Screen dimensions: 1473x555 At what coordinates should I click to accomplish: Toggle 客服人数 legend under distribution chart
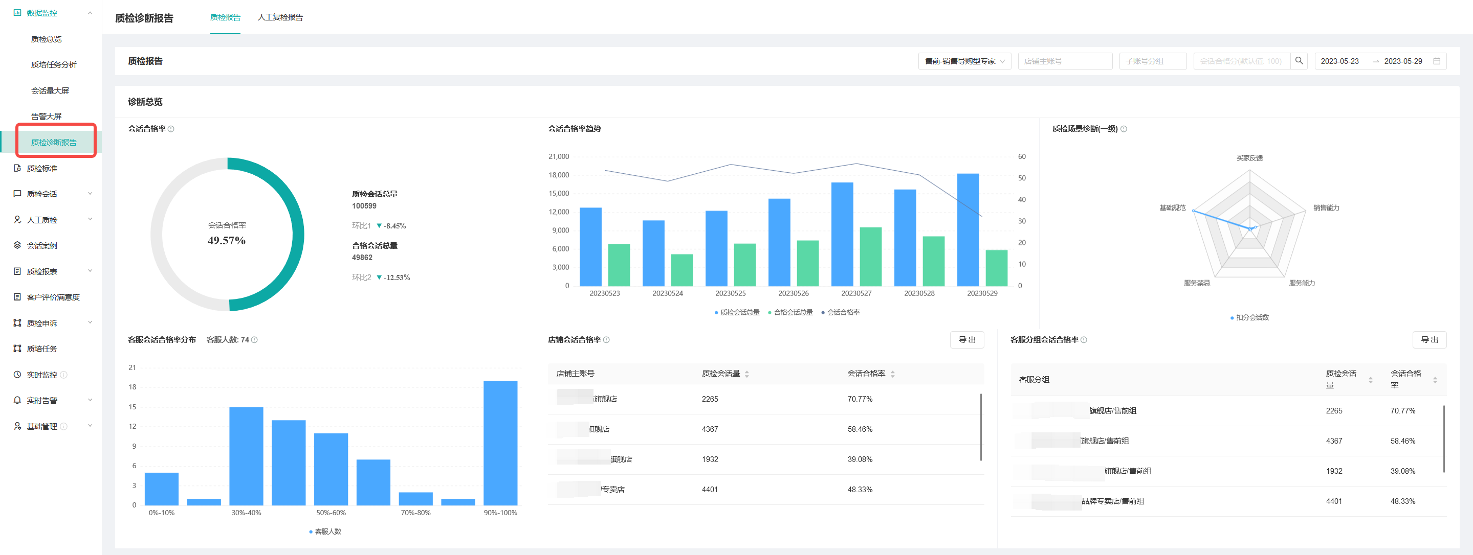pyautogui.click(x=325, y=531)
